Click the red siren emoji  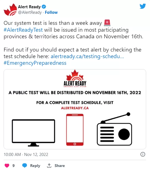point(107,23)
